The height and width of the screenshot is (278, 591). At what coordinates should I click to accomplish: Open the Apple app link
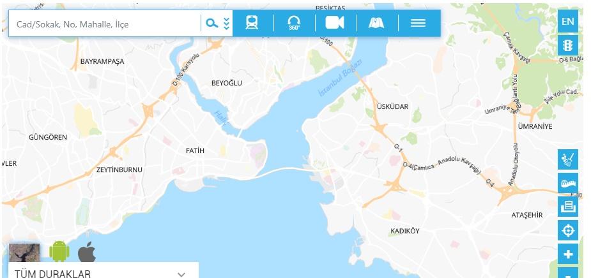point(87,251)
